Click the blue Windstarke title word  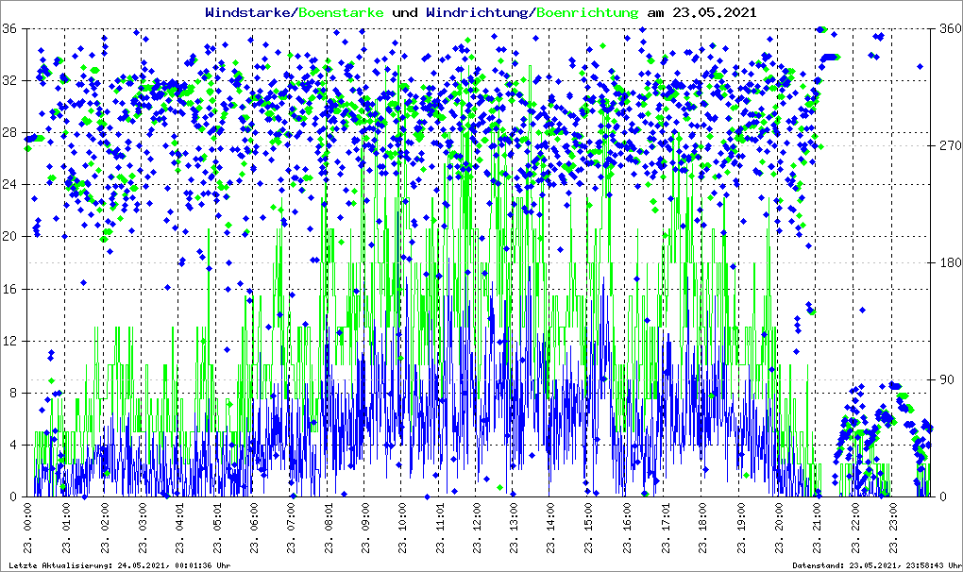(x=249, y=12)
